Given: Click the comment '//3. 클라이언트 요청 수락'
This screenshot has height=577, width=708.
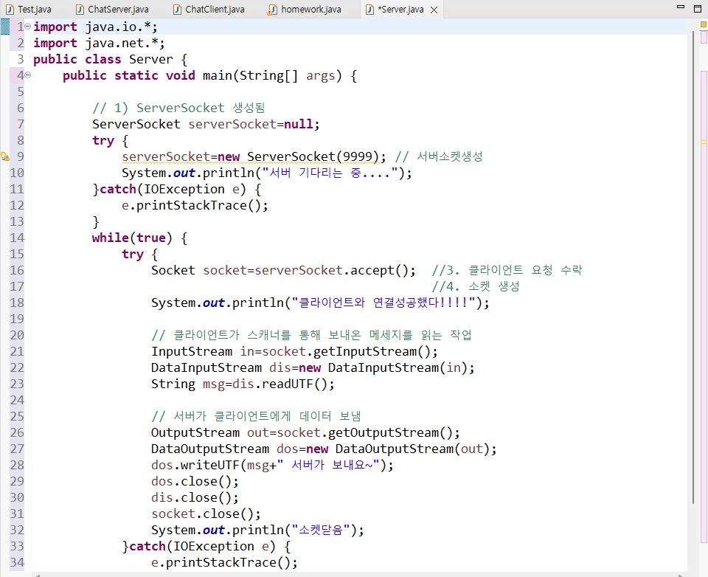Looking at the screenshot, I should (507, 270).
